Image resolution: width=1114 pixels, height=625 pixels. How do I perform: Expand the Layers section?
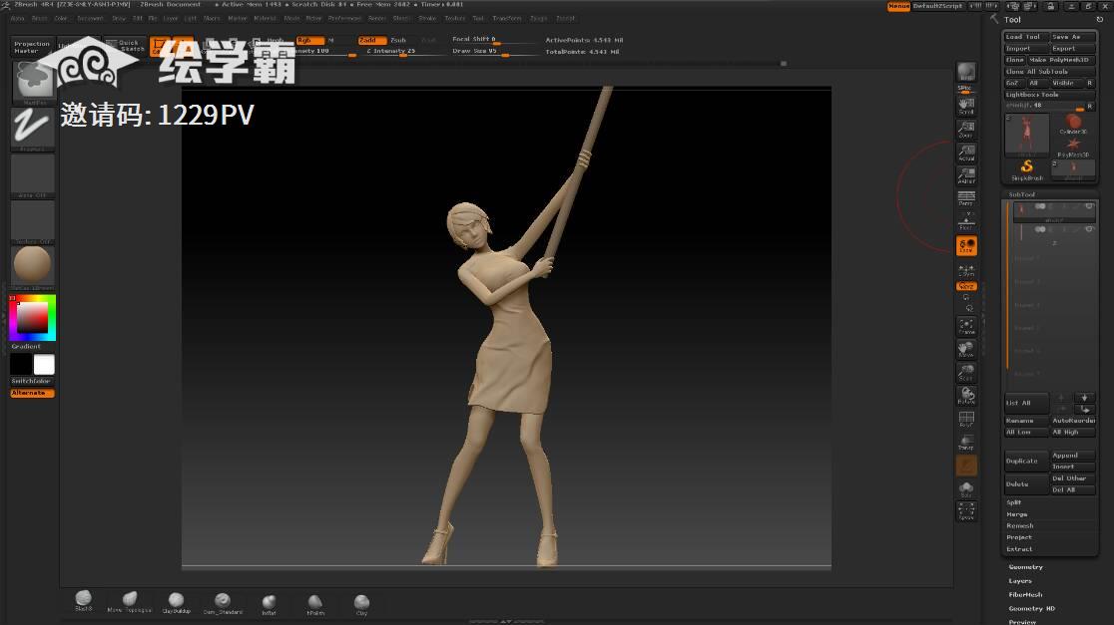(1020, 581)
